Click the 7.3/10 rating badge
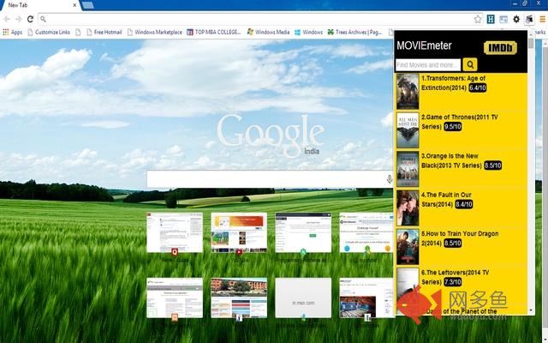The height and width of the screenshot is (343, 548). point(453,282)
